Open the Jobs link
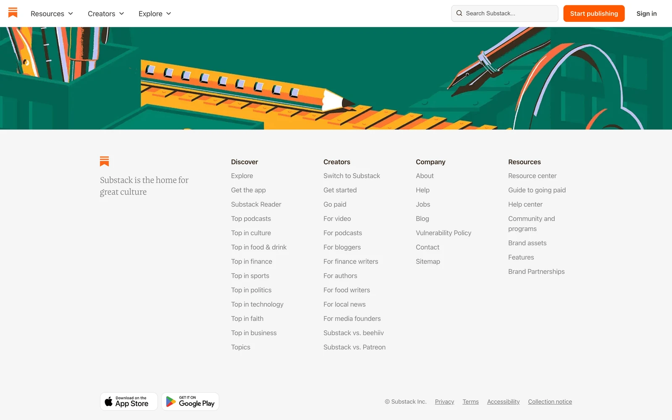672x420 pixels. (423, 205)
